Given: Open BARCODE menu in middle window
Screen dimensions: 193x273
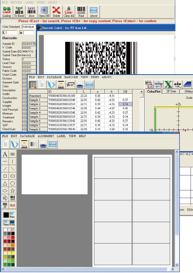Looking at the screenshot, I should click(71, 77).
